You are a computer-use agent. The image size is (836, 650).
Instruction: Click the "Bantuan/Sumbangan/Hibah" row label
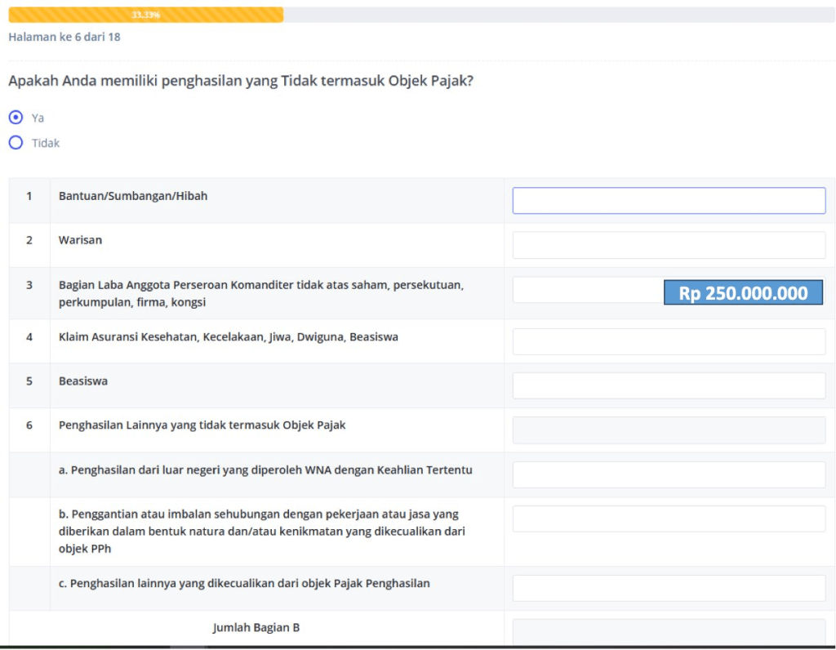click(132, 196)
